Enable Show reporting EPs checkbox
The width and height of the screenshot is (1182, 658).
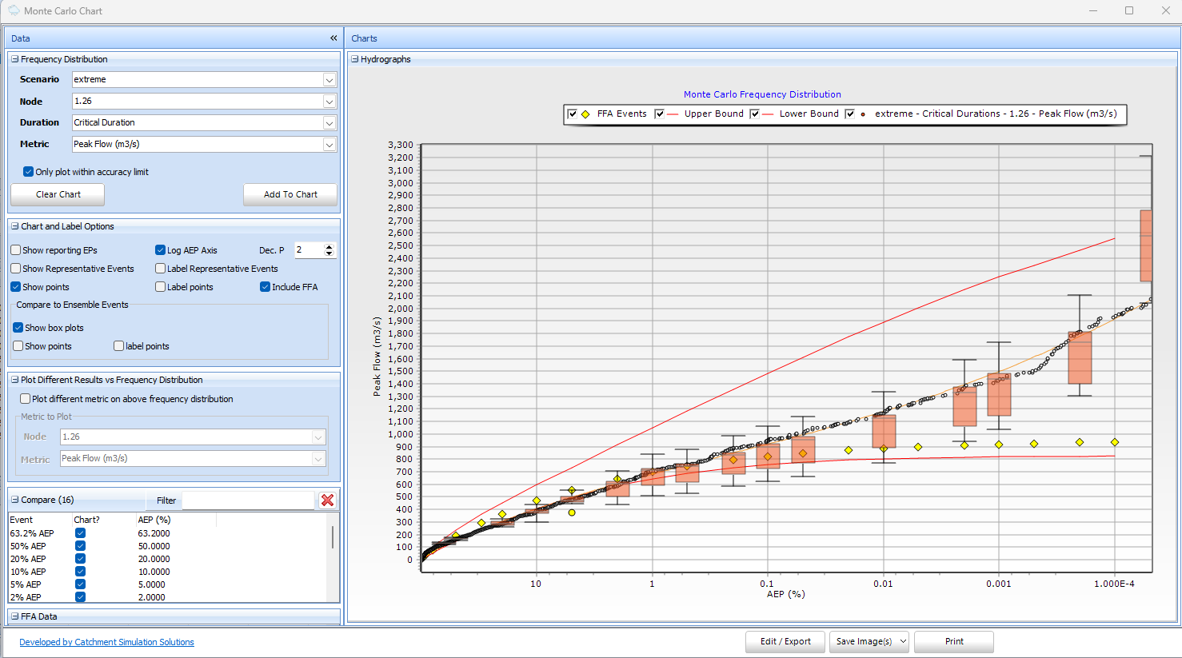16,250
